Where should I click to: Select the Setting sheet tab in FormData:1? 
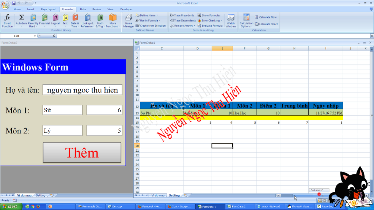[174, 195]
